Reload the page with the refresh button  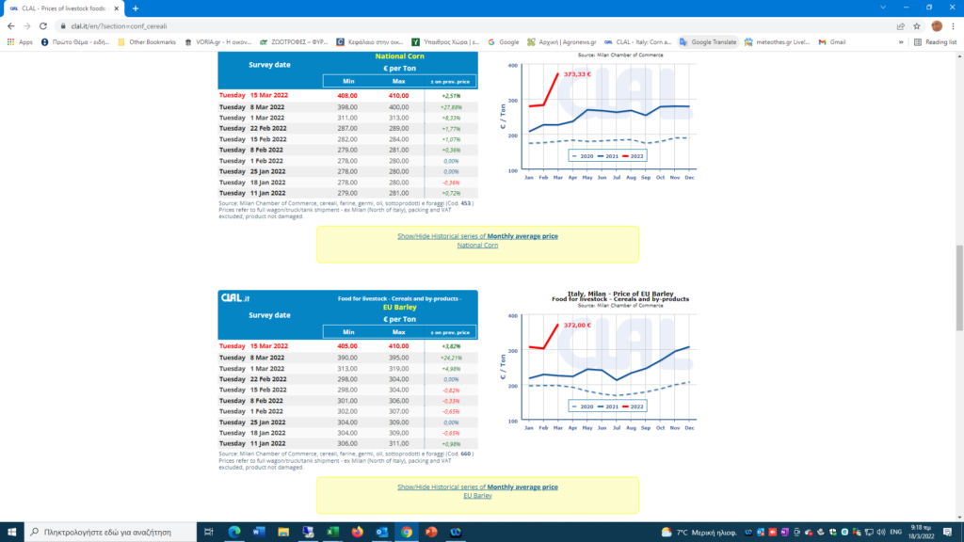[43, 26]
